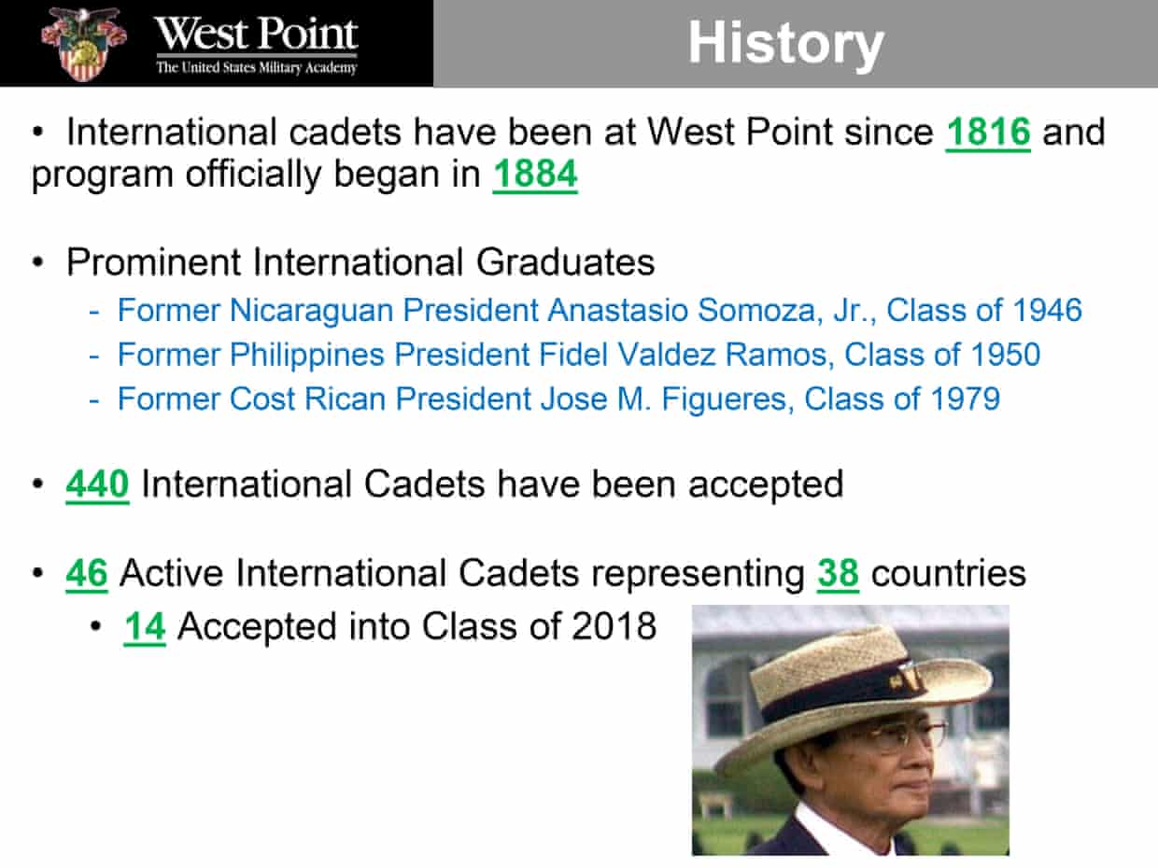The width and height of the screenshot is (1158, 868).
Task: Click "International Cadets have been accepted" text
Action: click(x=491, y=484)
